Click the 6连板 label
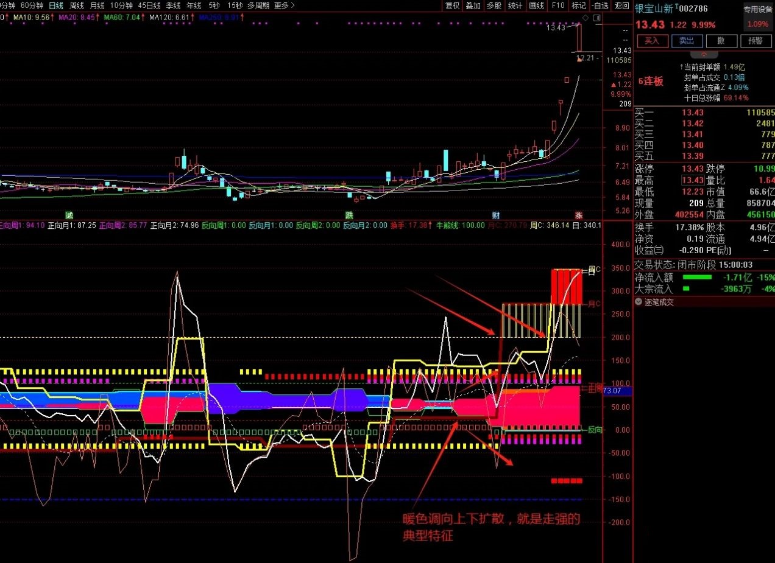The image size is (775, 563). click(651, 82)
